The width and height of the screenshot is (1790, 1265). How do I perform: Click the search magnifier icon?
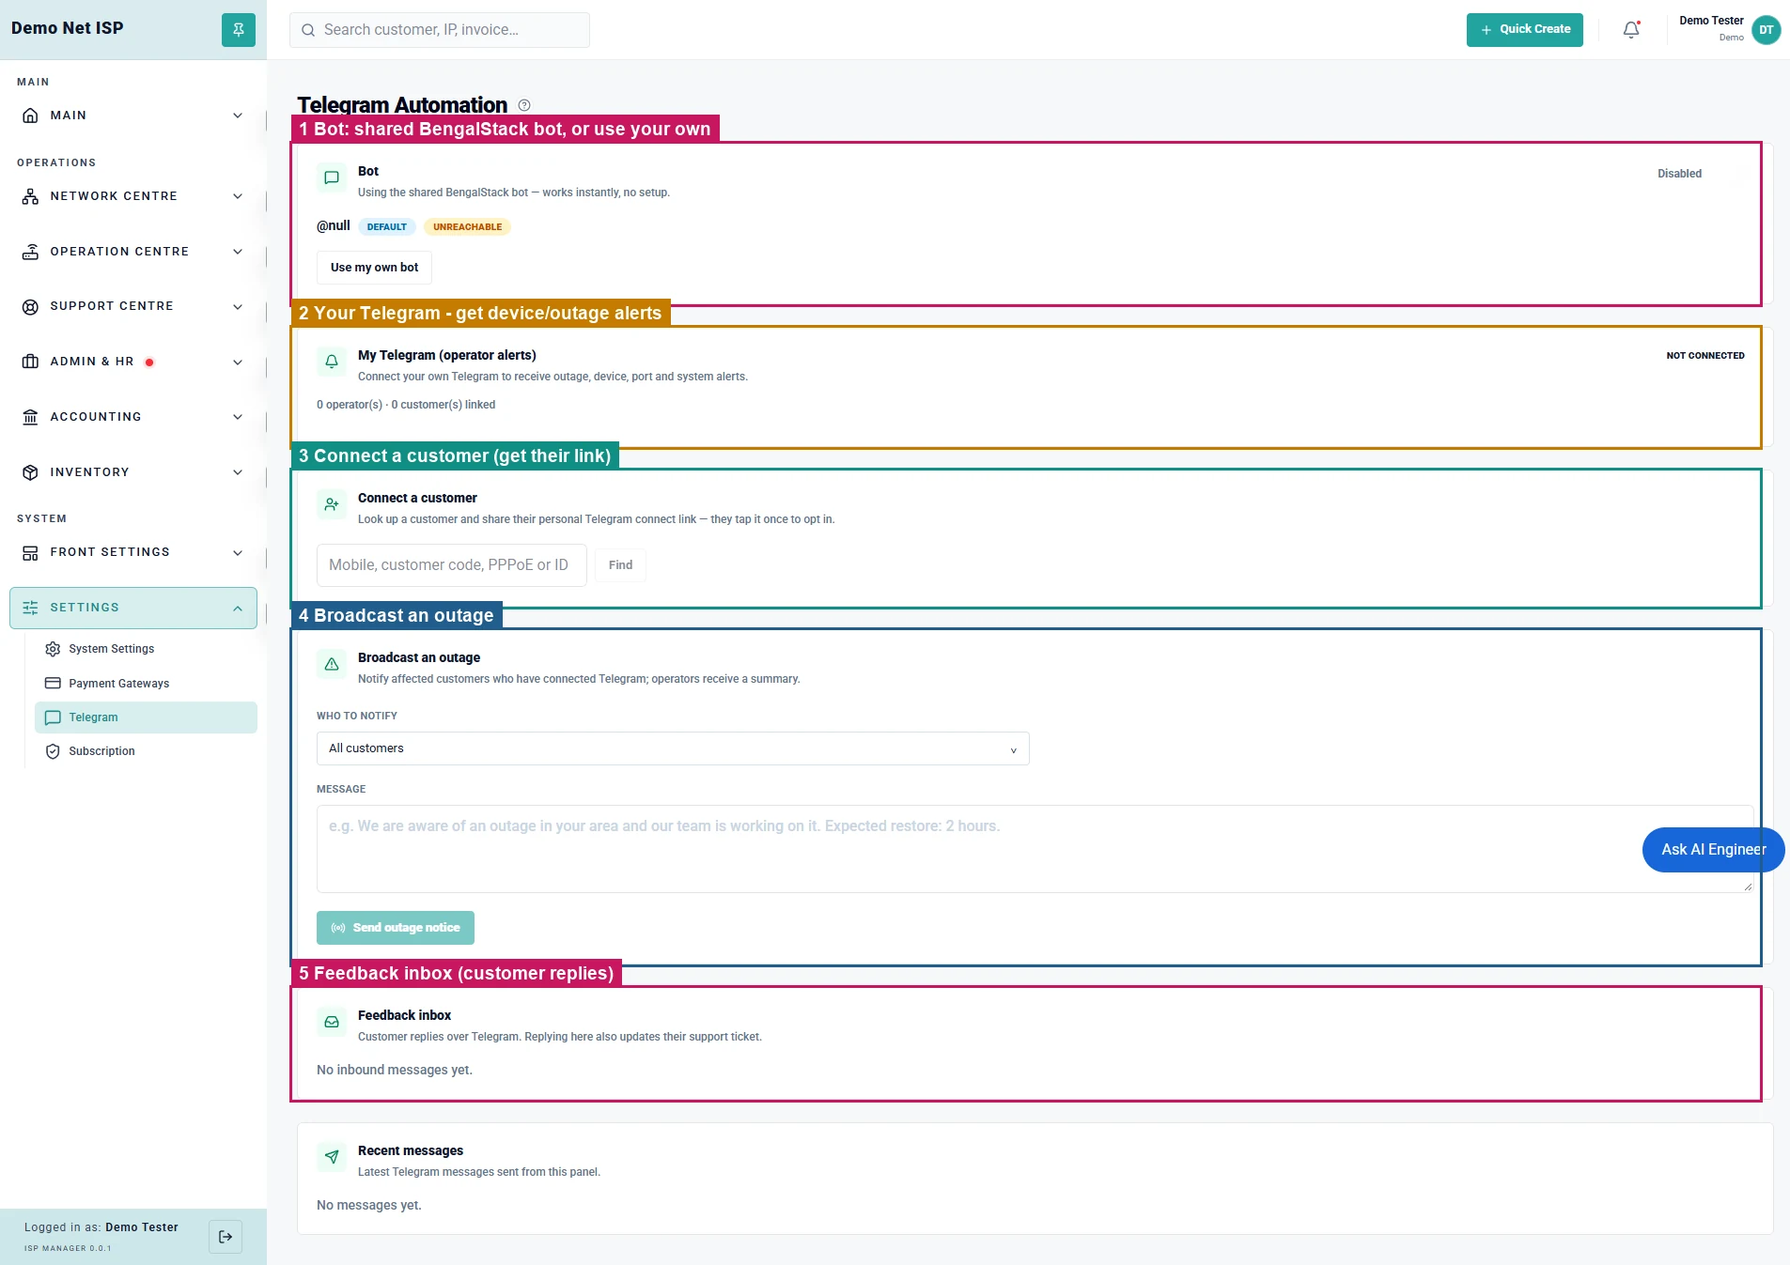pyautogui.click(x=307, y=30)
